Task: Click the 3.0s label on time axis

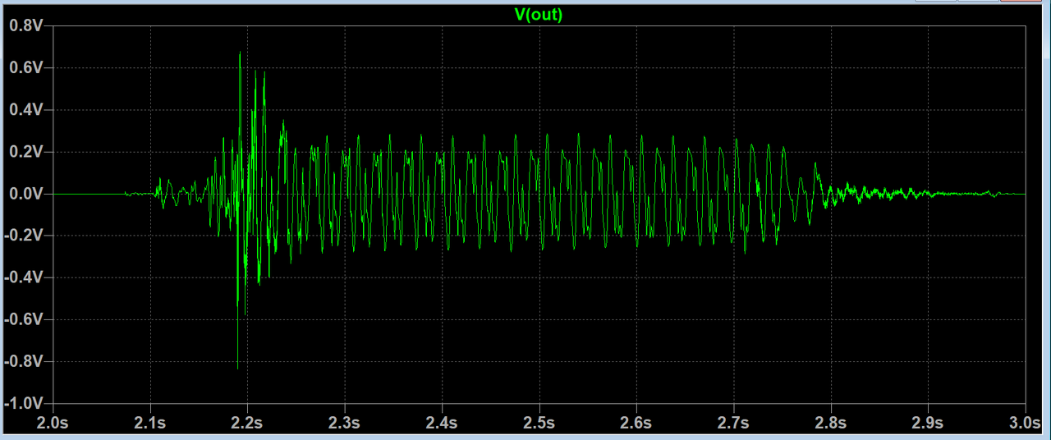Action: (x=1025, y=423)
